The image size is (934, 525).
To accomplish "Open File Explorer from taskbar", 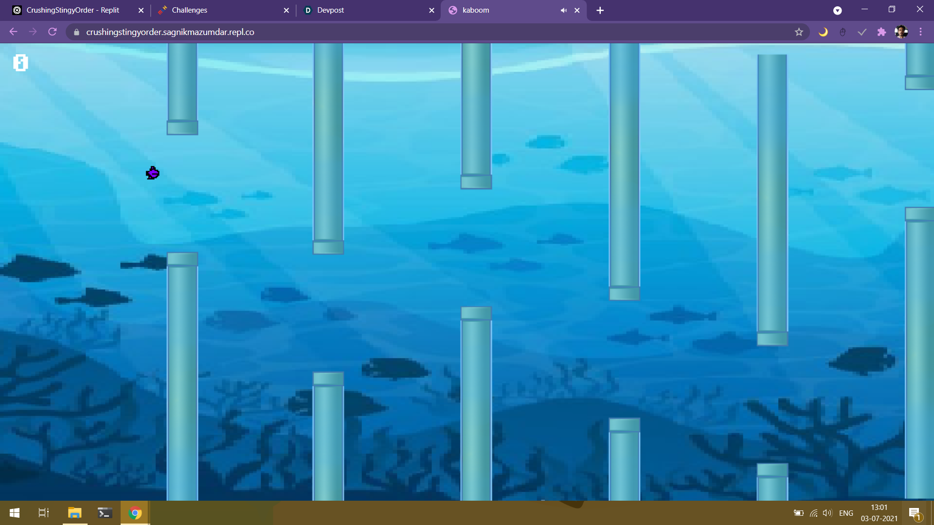I will (74, 513).
